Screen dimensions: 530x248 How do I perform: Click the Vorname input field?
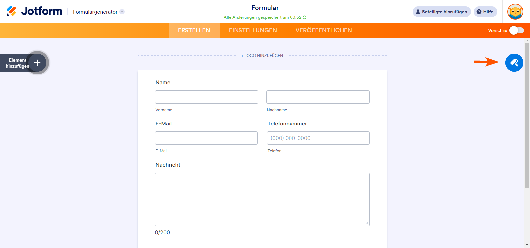206,97
